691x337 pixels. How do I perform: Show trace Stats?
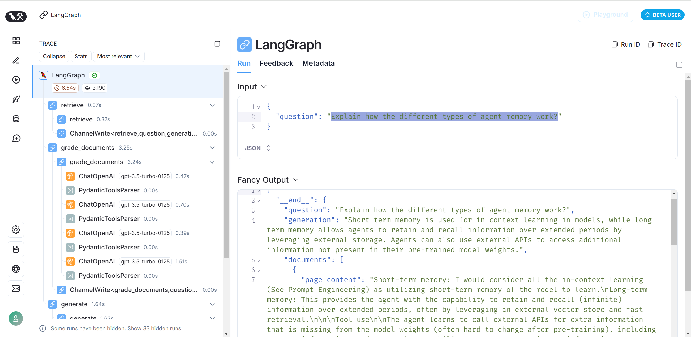coord(81,56)
